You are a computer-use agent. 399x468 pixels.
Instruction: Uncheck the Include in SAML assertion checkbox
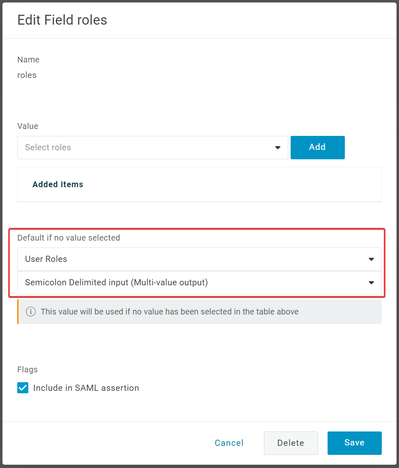[23, 388]
